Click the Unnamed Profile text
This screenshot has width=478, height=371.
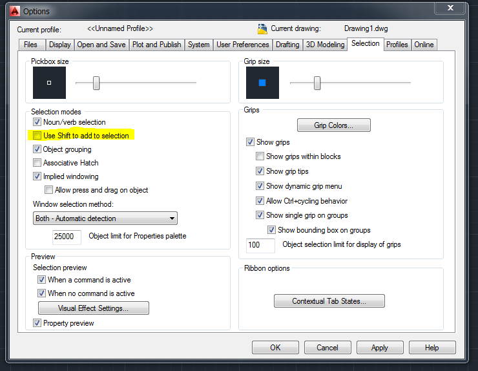[119, 28]
